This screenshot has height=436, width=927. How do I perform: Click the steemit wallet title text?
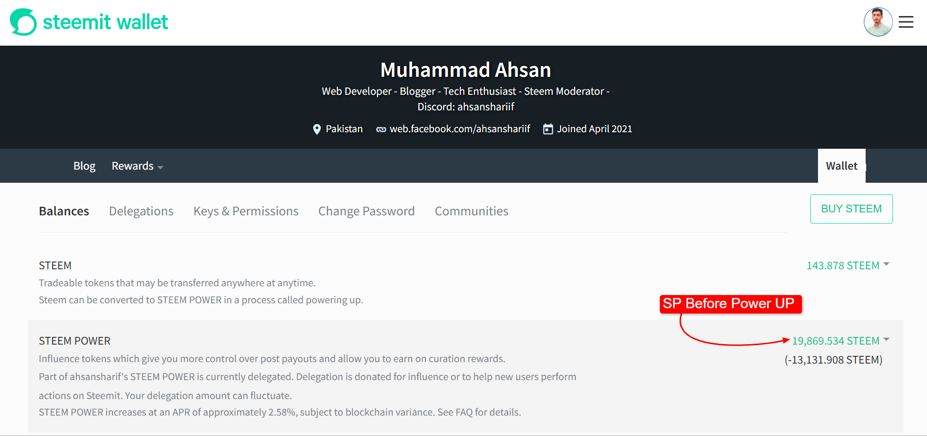(x=106, y=22)
